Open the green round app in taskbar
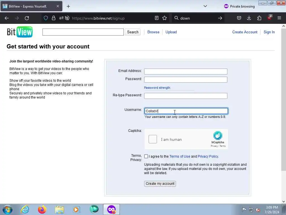Viewport: 286px width, 215px height. (x=94, y=209)
